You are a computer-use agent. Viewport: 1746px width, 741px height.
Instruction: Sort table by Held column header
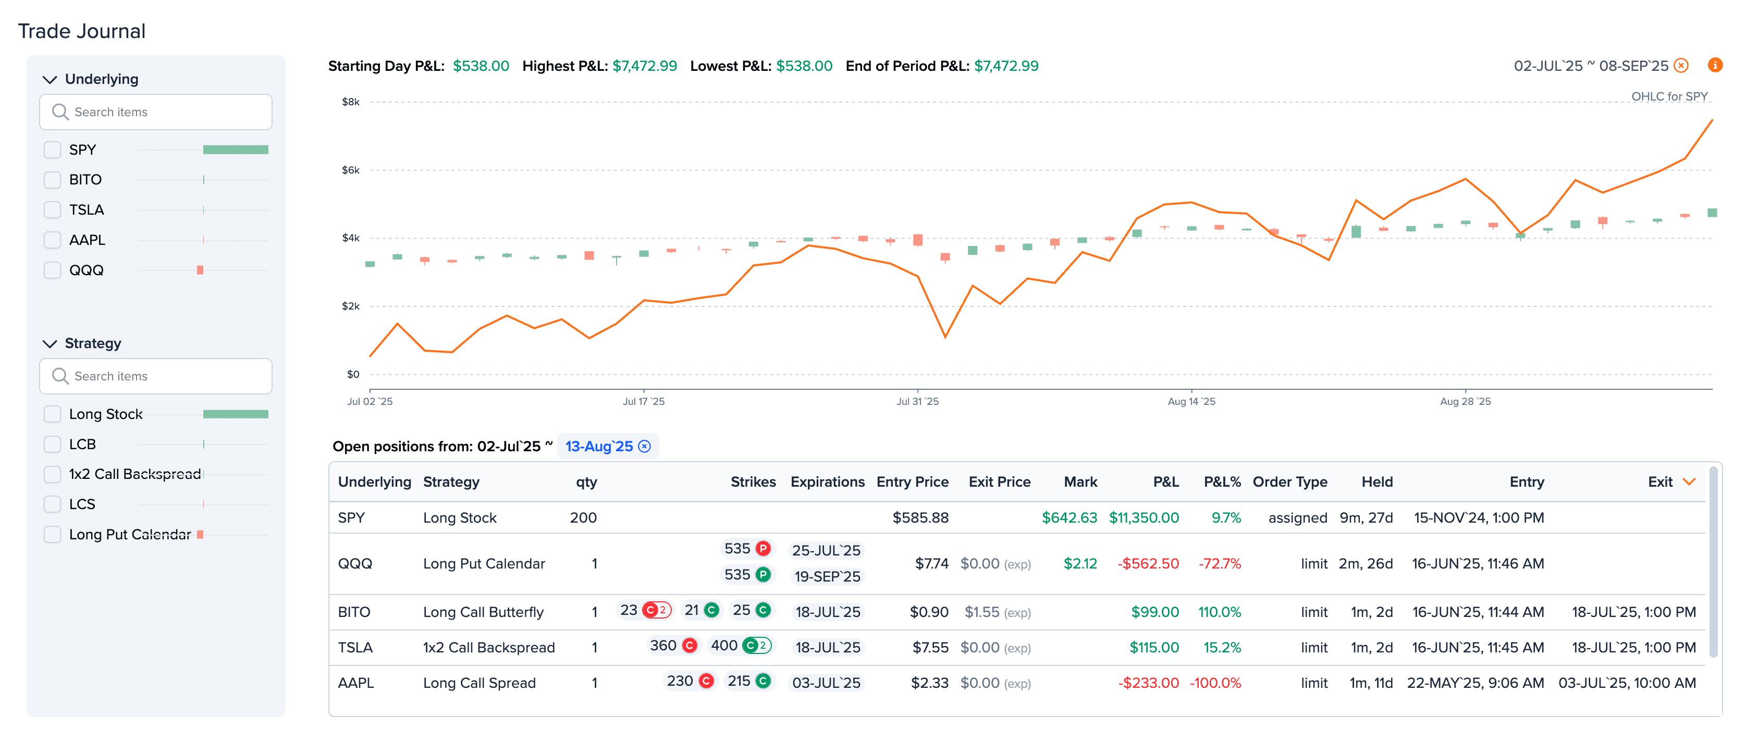point(1376,481)
